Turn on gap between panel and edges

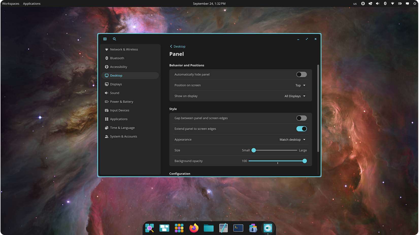coord(301,118)
